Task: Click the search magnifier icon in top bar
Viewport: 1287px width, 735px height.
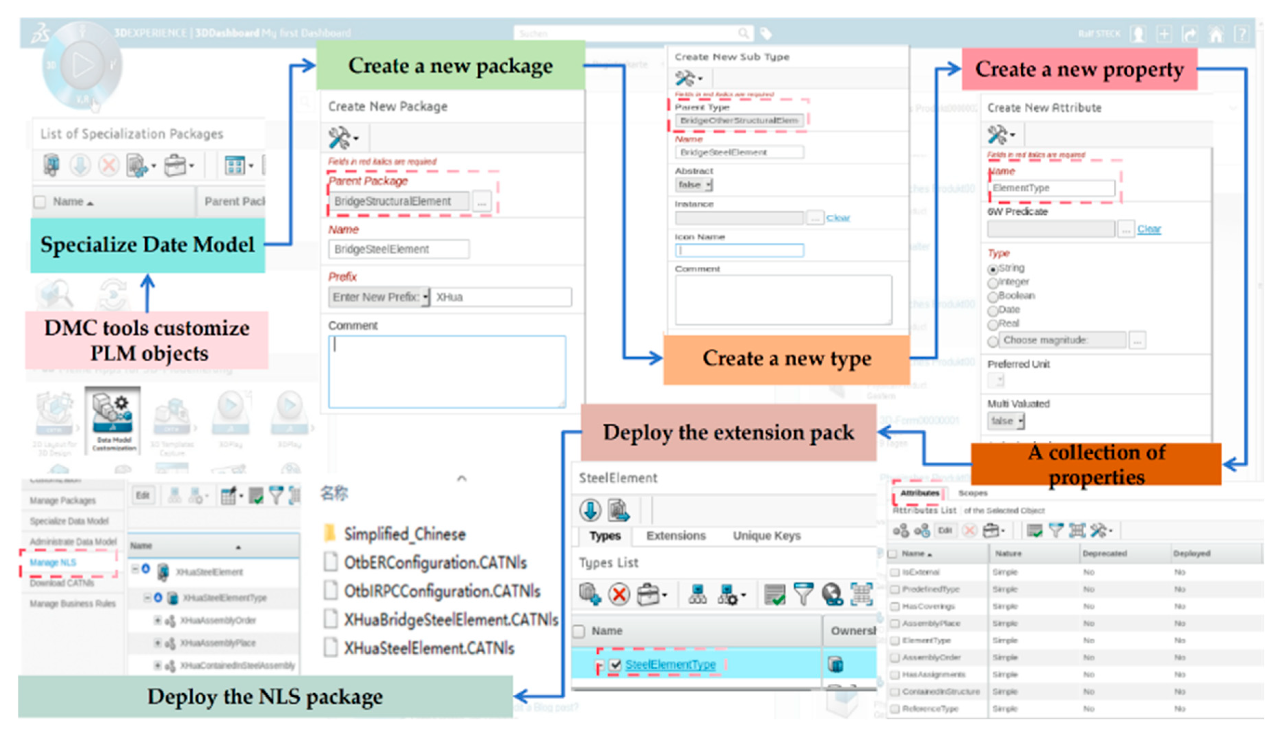Action: pyautogui.click(x=743, y=33)
